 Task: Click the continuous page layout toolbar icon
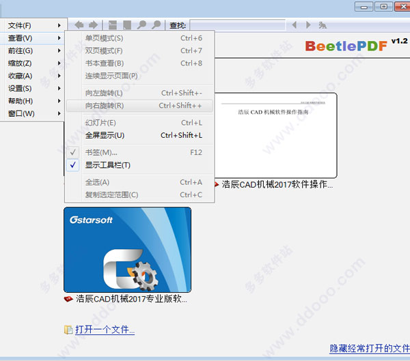(x=113, y=25)
